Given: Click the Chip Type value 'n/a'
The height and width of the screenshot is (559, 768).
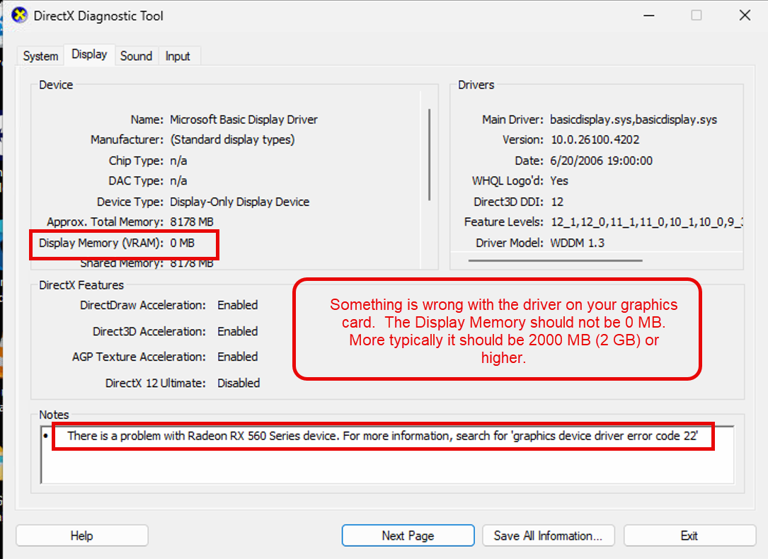Looking at the screenshot, I should tap(178, 161).
